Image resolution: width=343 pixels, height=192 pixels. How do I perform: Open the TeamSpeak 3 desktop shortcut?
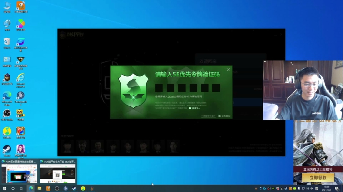20,98
